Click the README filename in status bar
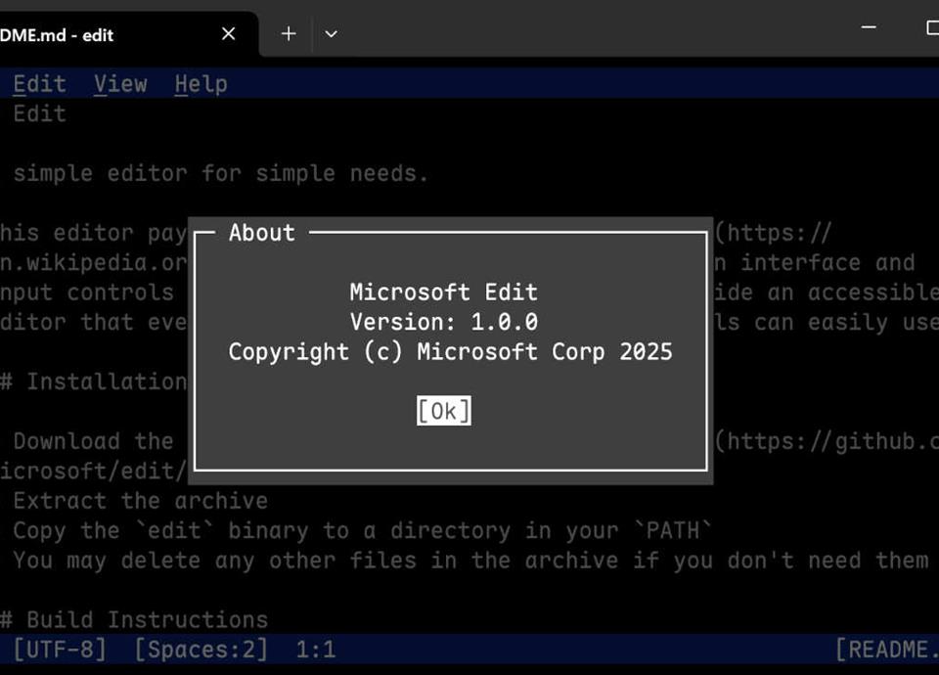 [x=885, y=650]
